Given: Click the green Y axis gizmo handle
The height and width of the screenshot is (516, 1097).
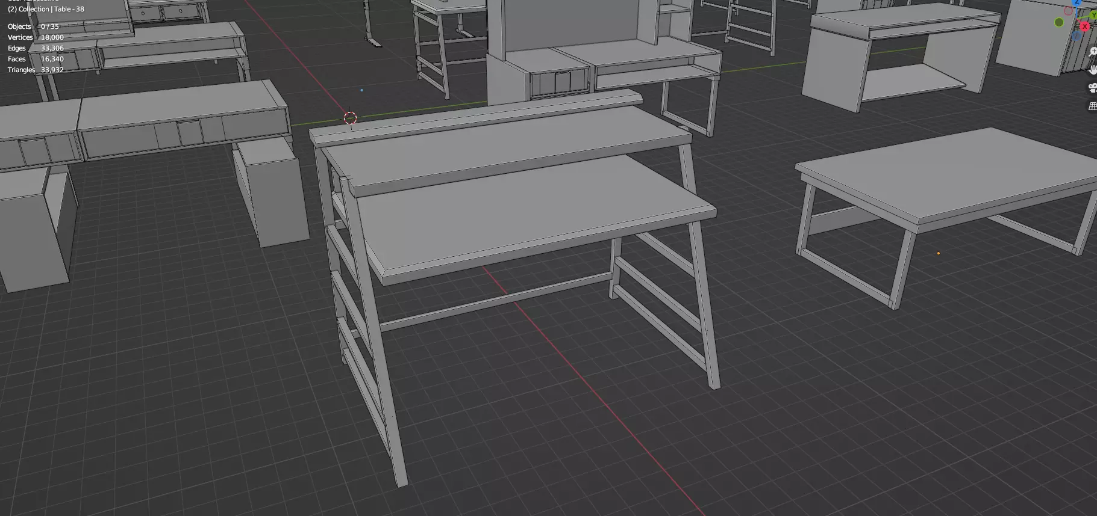Looking at the screenshot, I should coord(1093,15).
